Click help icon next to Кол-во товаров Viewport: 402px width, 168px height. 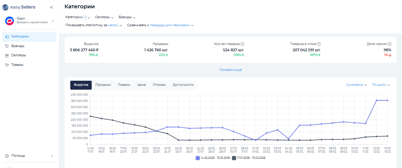coord(242,44)
